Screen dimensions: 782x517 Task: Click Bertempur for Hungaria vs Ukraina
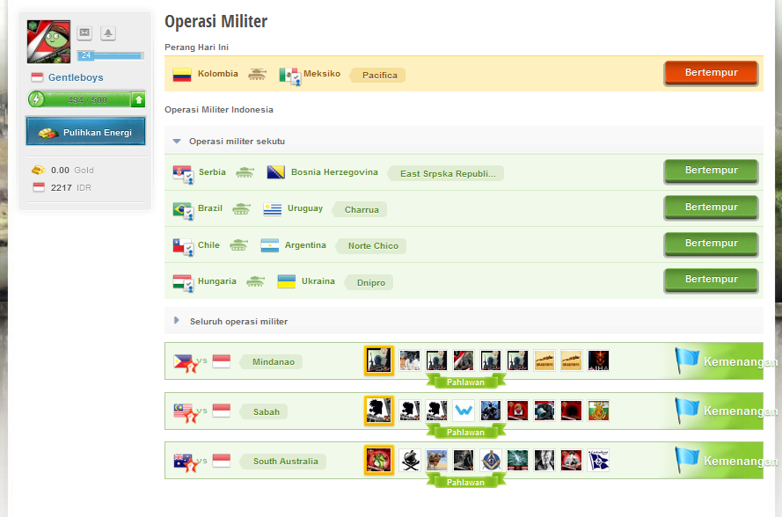click(x=711, y=280)
